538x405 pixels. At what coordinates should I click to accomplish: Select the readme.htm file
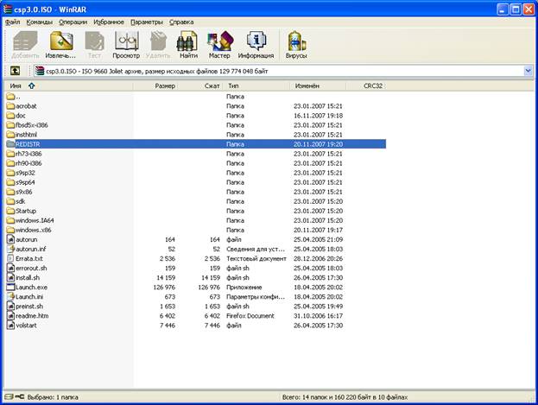pyautogui.click(x=28, y=316)
